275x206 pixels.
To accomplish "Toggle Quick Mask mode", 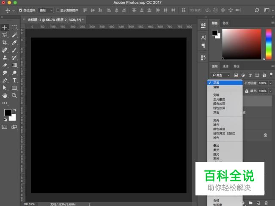I will click(5, 126).
